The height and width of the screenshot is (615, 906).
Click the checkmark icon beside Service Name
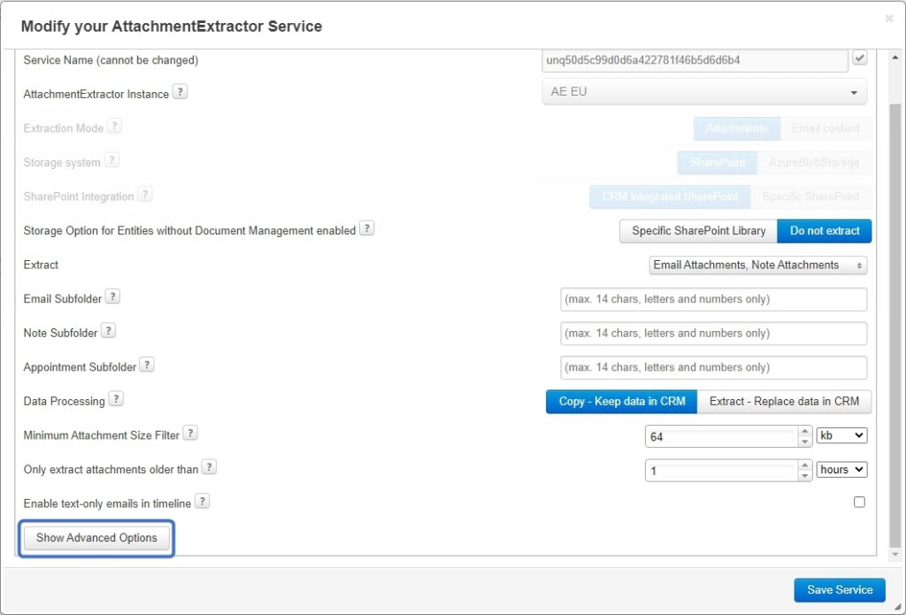coord(860,58)
